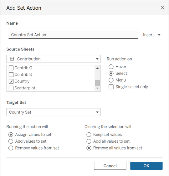Select Add values to set
The width and height of the screenshot is (169, 176).
click(11, 141)
